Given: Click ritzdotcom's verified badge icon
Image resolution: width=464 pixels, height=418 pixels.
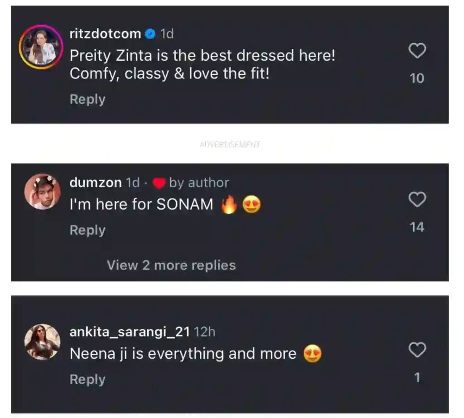Looking at the screenshot, I should [150, 34].
